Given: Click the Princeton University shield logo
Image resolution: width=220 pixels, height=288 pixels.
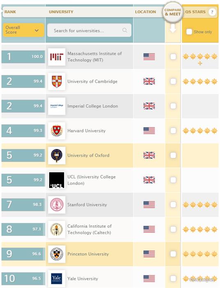Looking at the screenshot, I should click(x=57, y=254).
